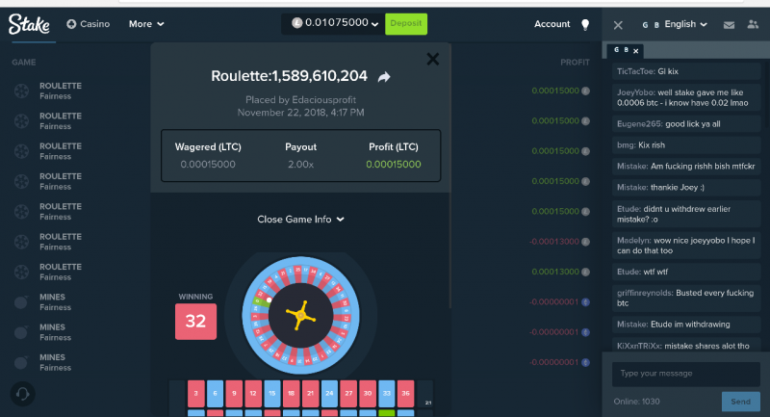
Task: Focus the Type your message field
Action: pyautogui.click(x=686, y=374)
